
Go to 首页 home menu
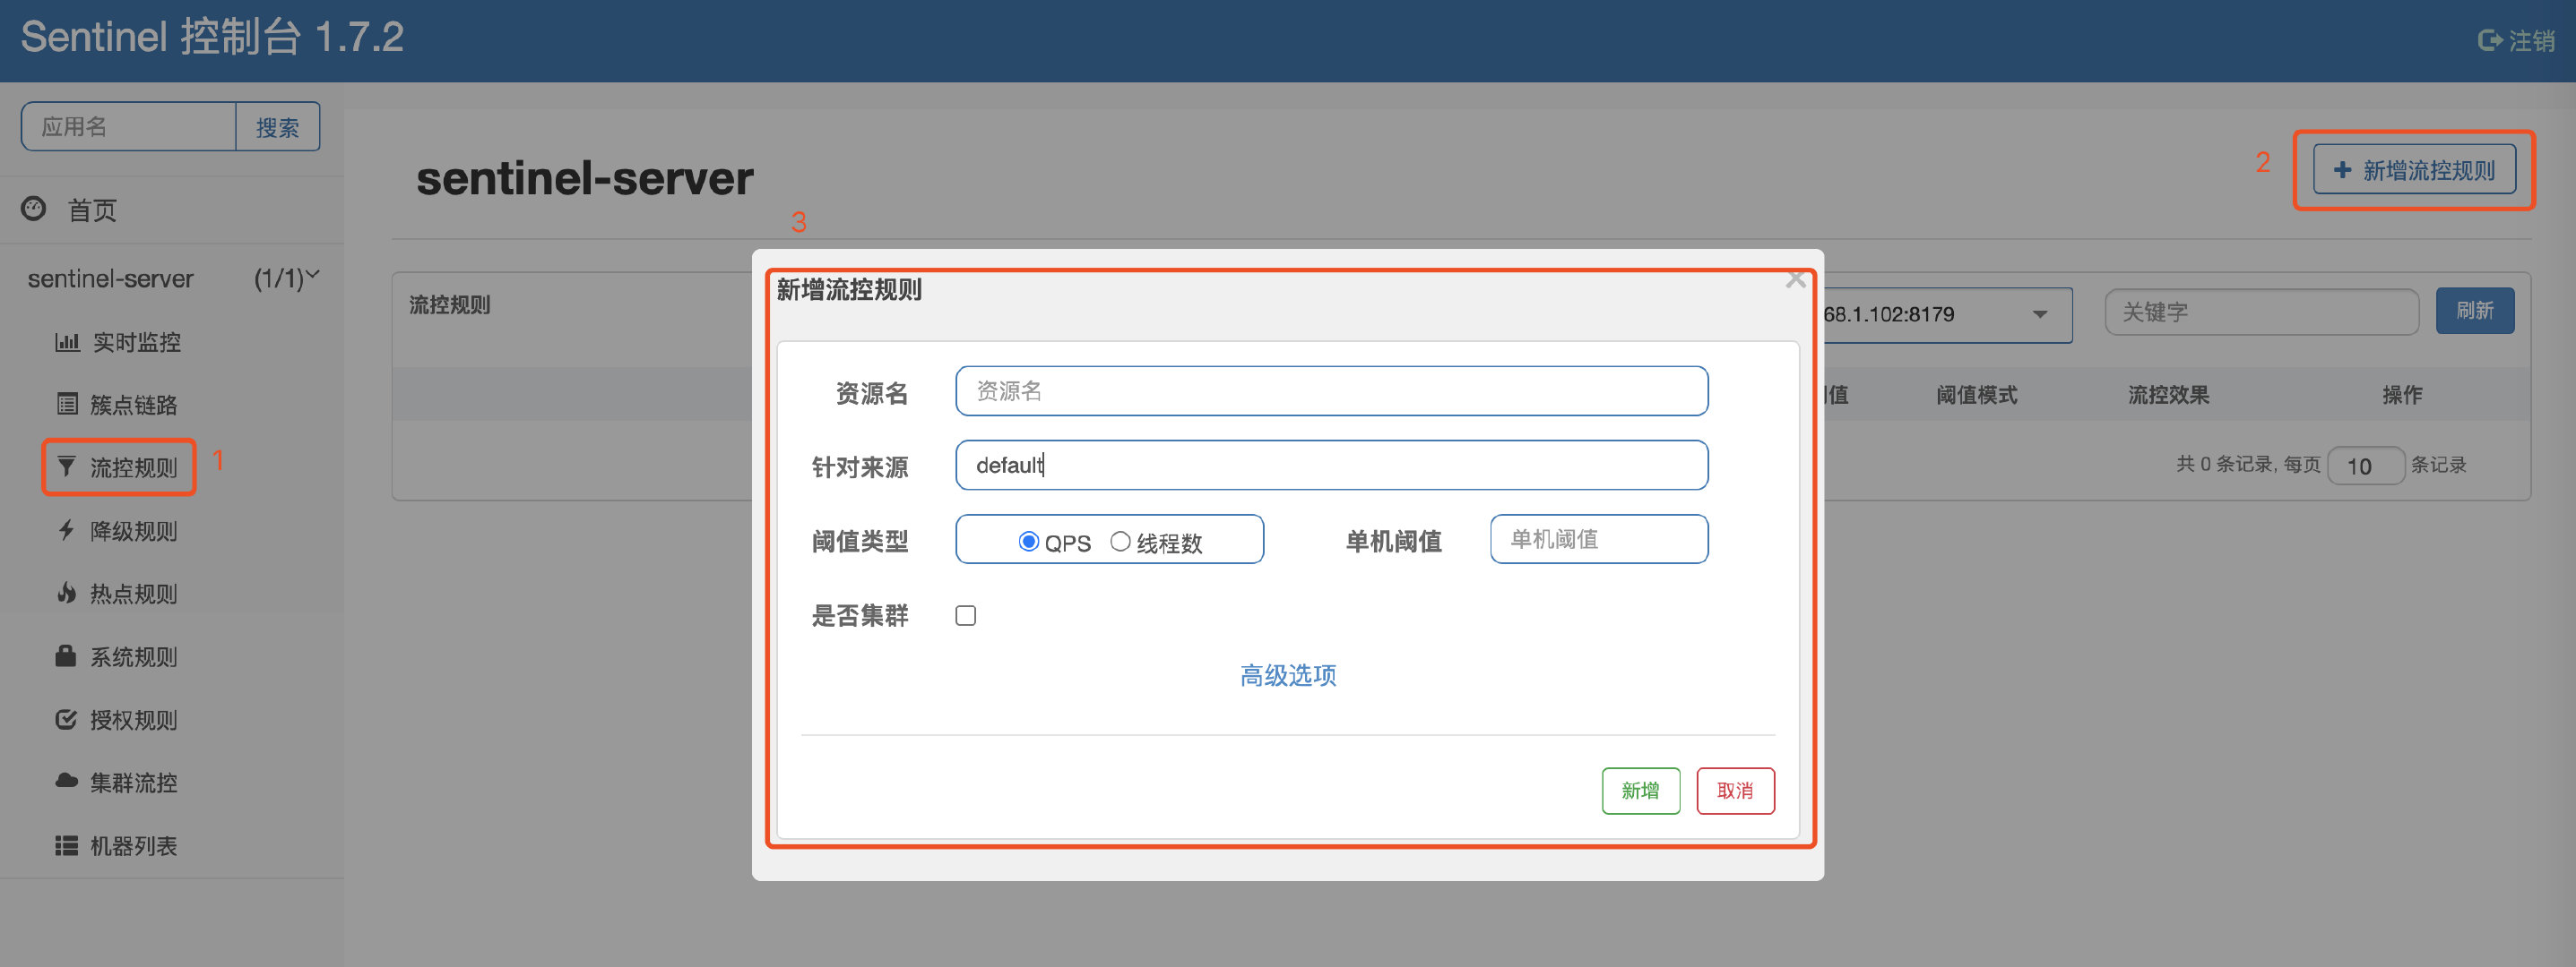pyautogui.click(x=91, y=210)
